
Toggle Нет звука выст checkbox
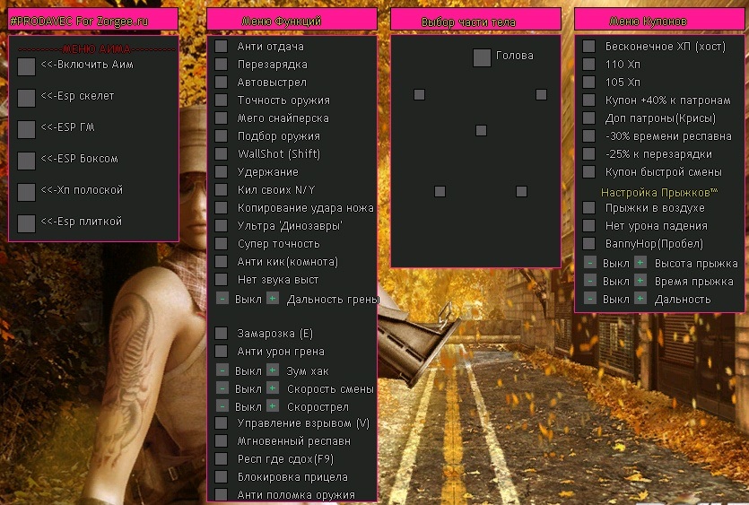(x=222, y=280)
